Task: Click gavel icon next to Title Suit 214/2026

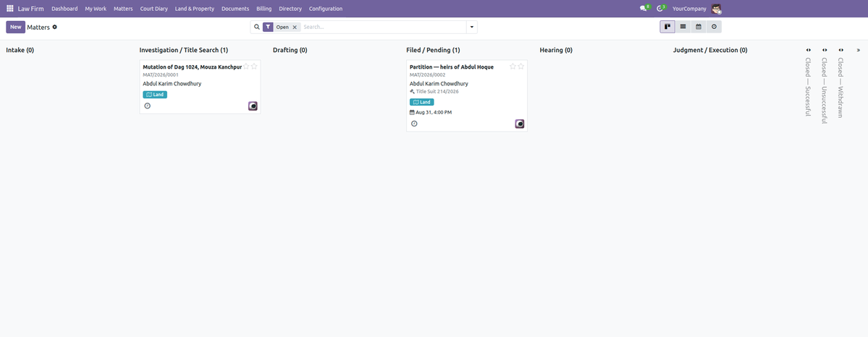Action: [x=412, y=91]
